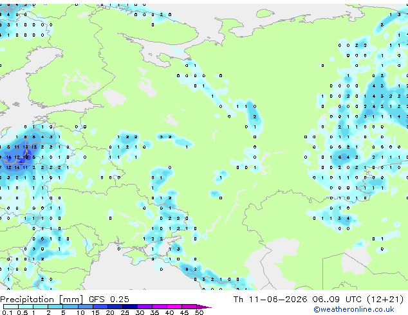408x315 pixels.
Task: Click the date 'Th 11-06-2026'
Action: 270,300
